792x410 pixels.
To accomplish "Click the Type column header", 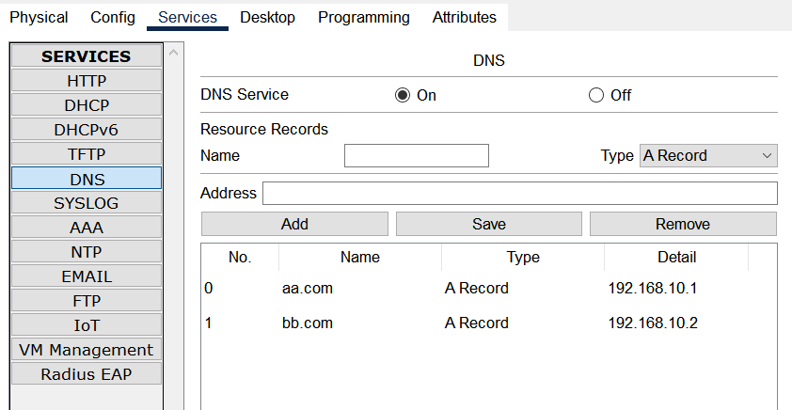I will tap(523, 257).
